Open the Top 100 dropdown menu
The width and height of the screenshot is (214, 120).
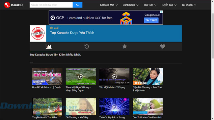pyautogui.click(x=150, y=5)
